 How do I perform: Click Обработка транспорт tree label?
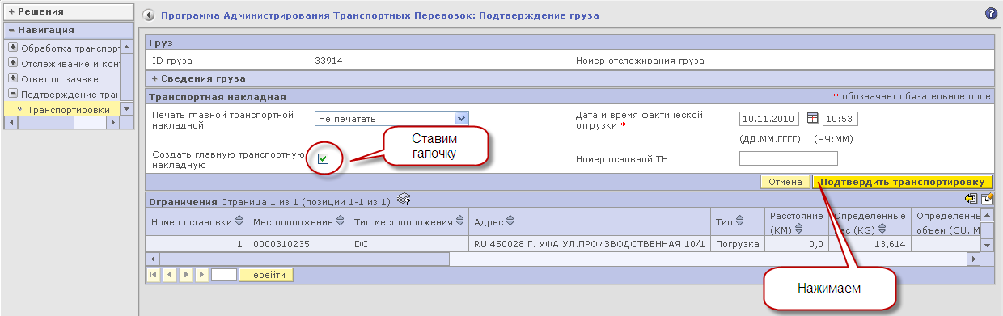click(x=71, y=48)
